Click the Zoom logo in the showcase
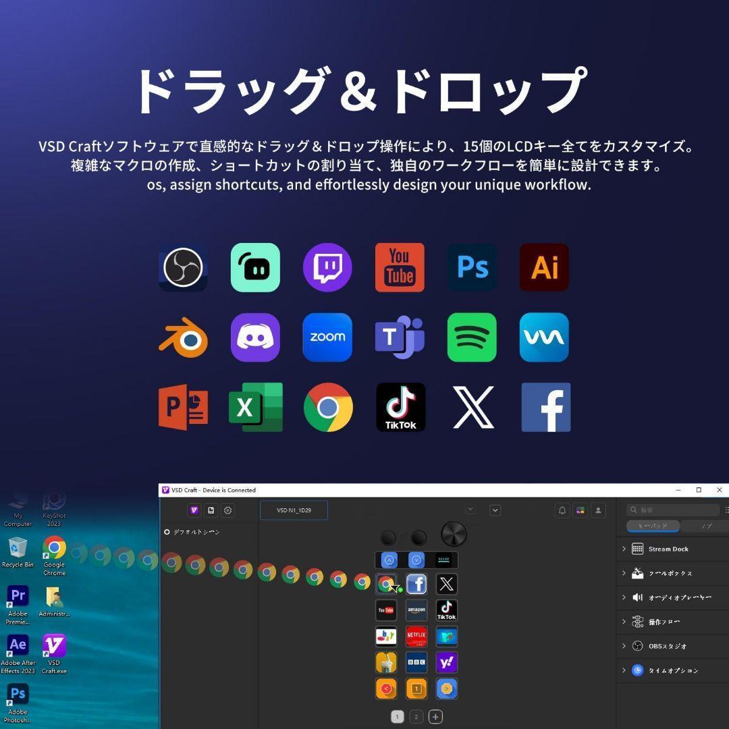 click(x=327, y=337)
